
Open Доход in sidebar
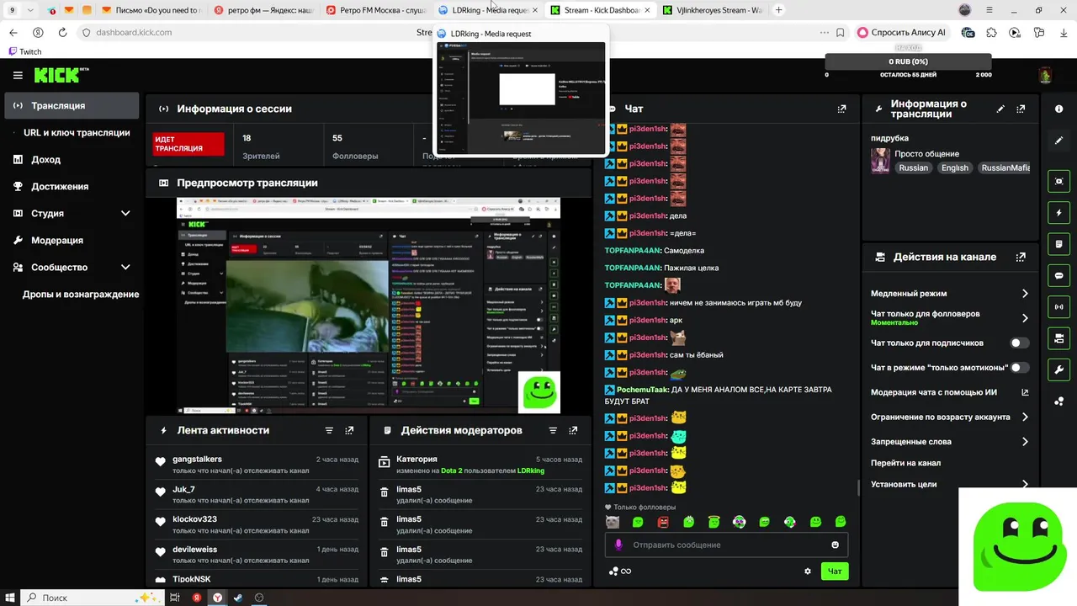point(72,159)
